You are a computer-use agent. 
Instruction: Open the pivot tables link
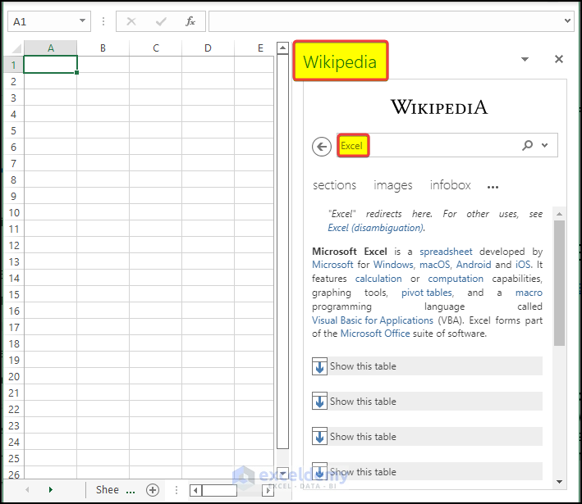pyautogui.click(x=427, y=293)
